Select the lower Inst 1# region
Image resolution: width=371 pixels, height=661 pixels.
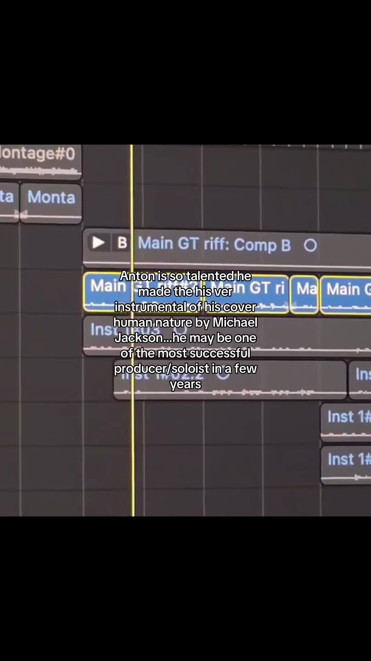tap(346, 465)
